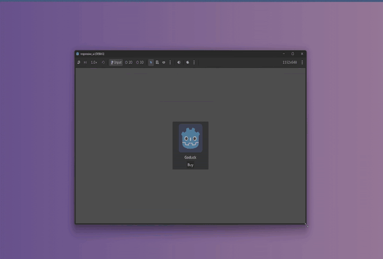Click the 1152x648 window size label
The image size is (383, 259).
pyautogui.click(x=290, y=62)
